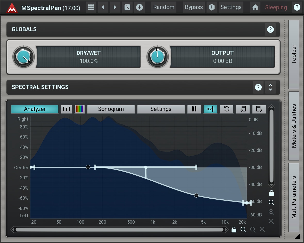This screenshot has height=243, width=304.
Task: Pause the analyzer display
Action: pos(194,109)
